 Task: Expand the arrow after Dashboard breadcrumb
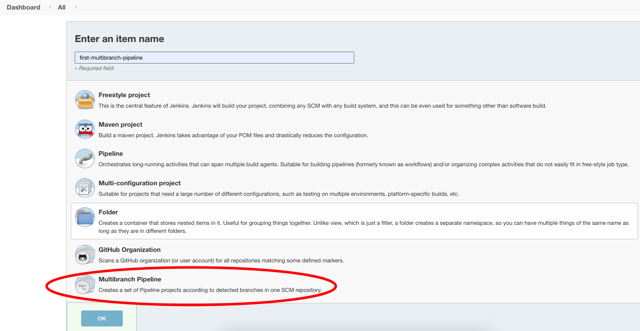coord(50,8)
